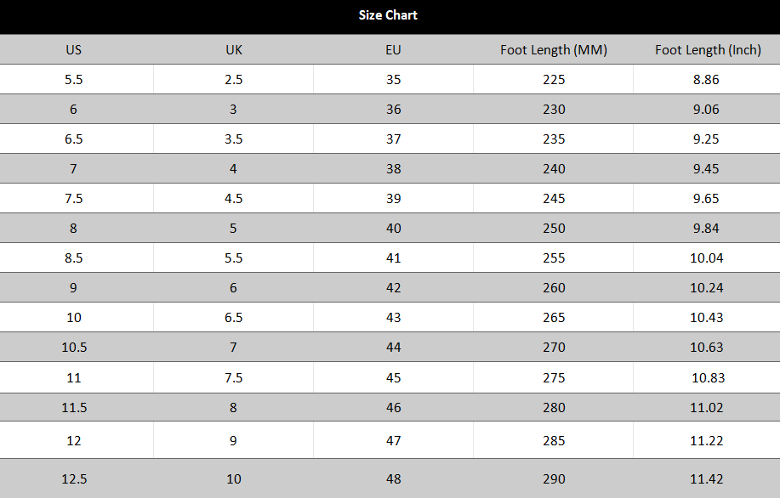
Task: Select UK size 7.5 cell
Action: [234, 377]
